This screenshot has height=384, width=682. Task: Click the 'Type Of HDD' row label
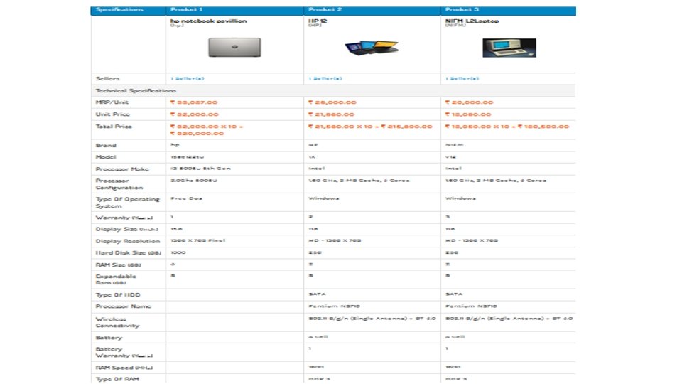click(117, 294)
